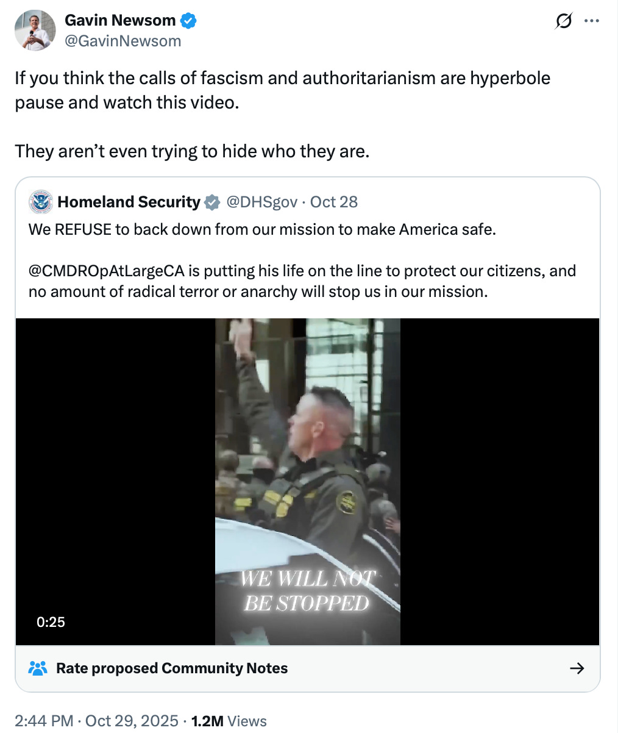Open the Oct 28 quoted tweet timestamp
The image size is (618, 733).
333,202
